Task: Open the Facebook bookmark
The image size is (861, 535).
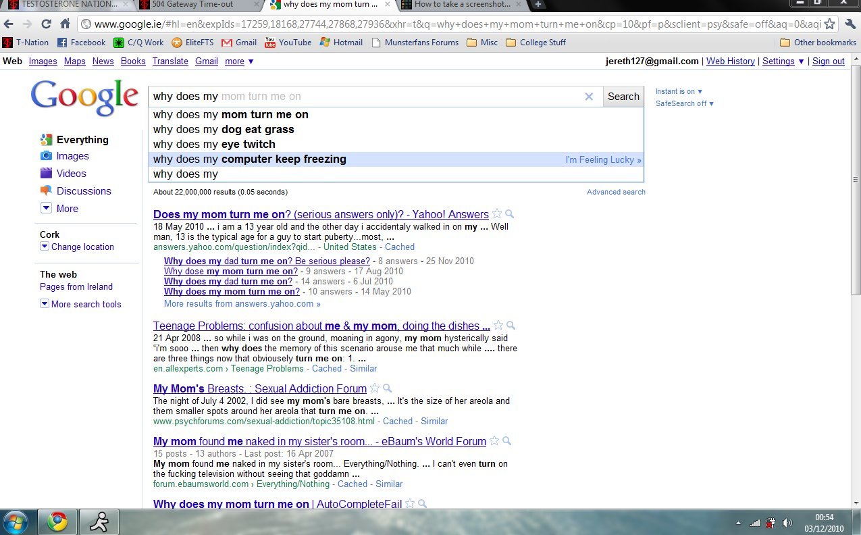Action: (81, 42)
